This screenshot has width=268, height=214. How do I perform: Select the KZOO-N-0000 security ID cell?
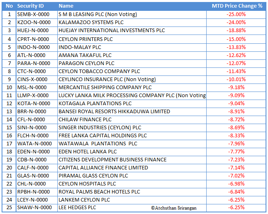pyautogui.click(x=34, y=22)
